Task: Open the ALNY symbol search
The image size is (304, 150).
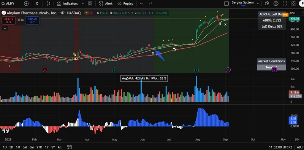Action: (8, 3)
